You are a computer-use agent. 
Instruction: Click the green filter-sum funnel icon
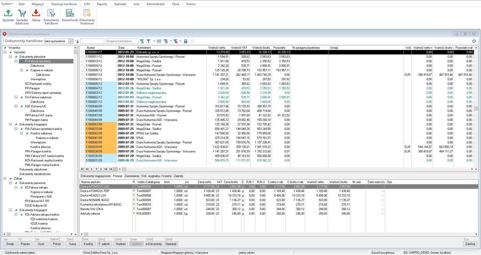click(142, 41)
